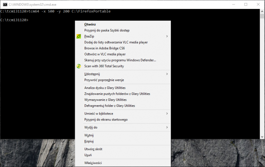Choose Utwórz skrót
Screen dimensions: 265x167
pyautogui.click(x=123, y=149)
